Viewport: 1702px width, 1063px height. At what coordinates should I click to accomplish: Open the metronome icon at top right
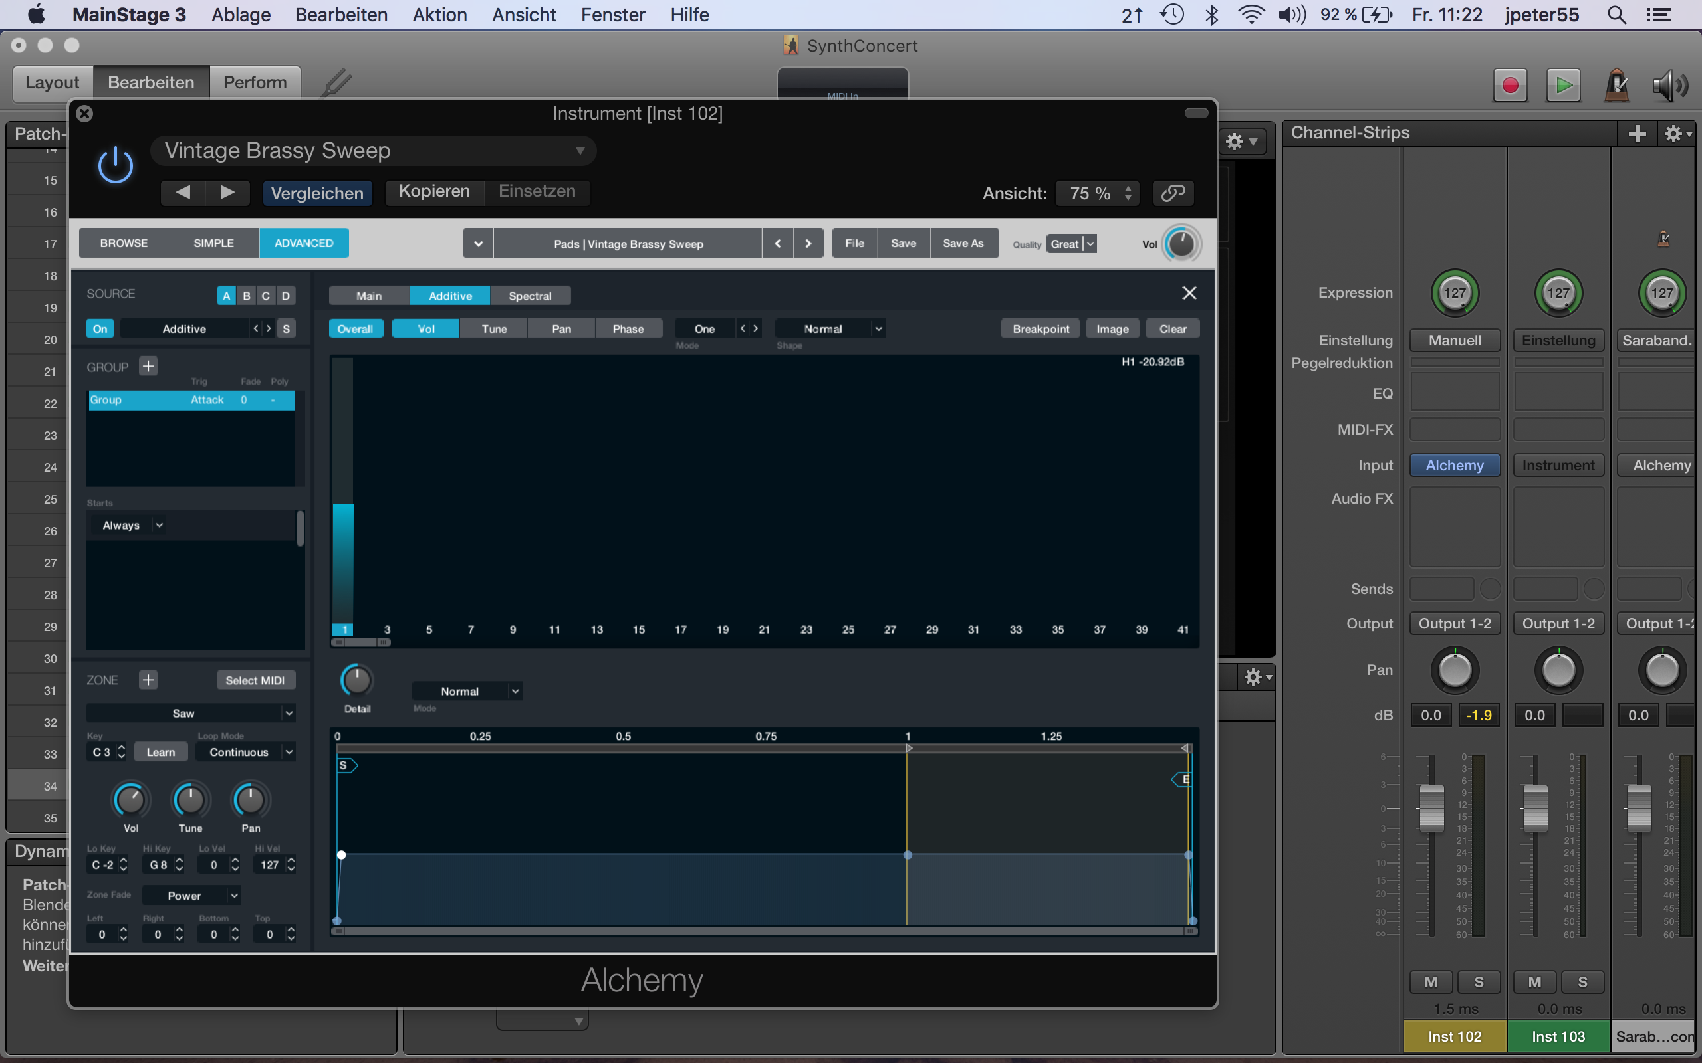[x=1616, y=84]
